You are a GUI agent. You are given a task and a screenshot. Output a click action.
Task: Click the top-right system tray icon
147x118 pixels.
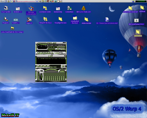point(133,1)
